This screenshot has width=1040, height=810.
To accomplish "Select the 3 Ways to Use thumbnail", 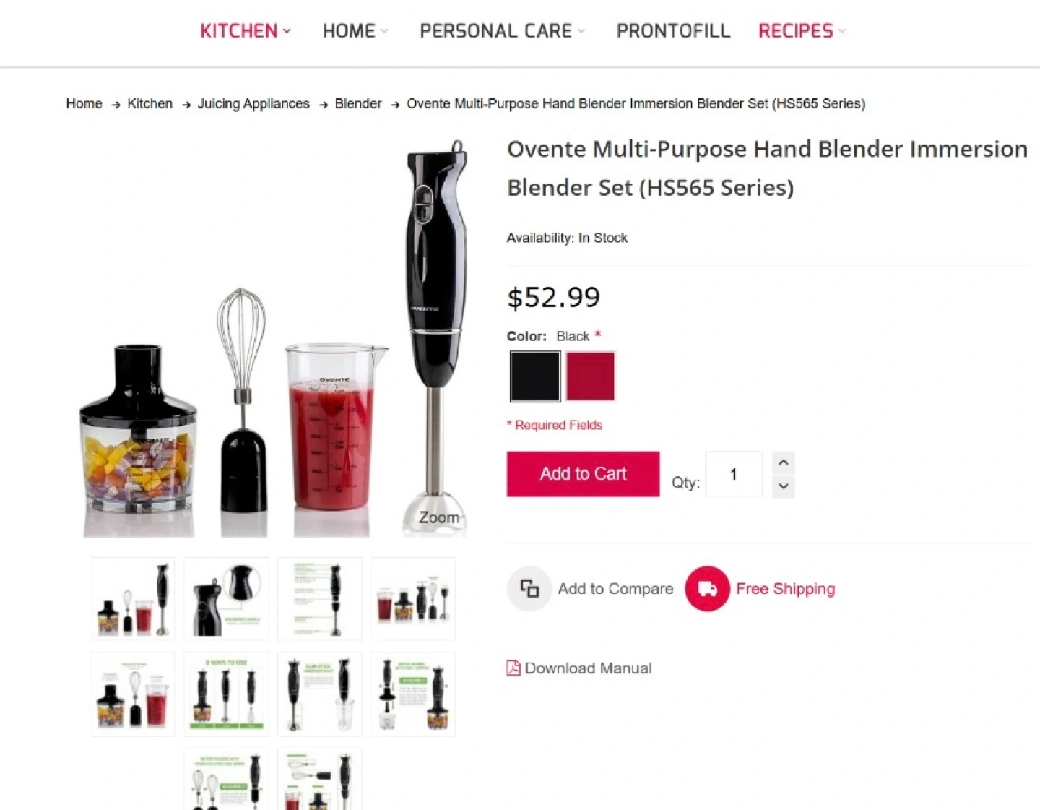I will click(226, 694).
